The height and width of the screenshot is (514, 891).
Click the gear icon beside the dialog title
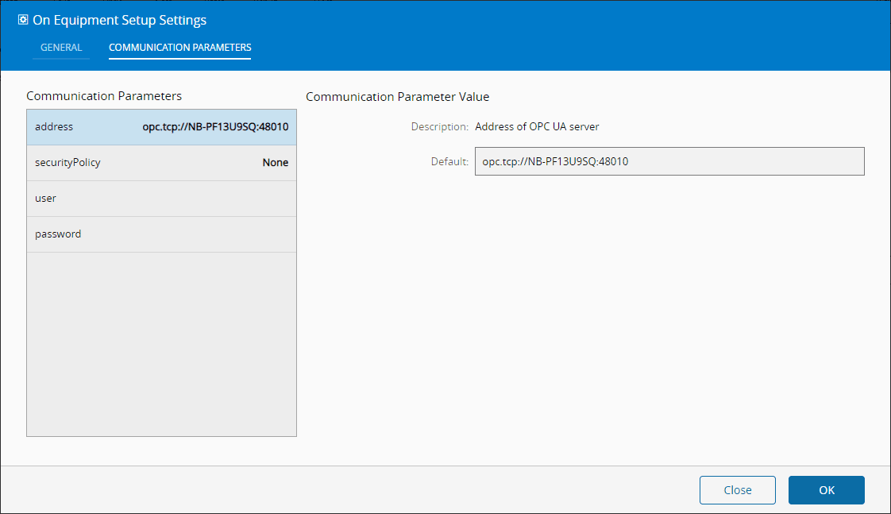pyautogui.click(x=23, y=20)
